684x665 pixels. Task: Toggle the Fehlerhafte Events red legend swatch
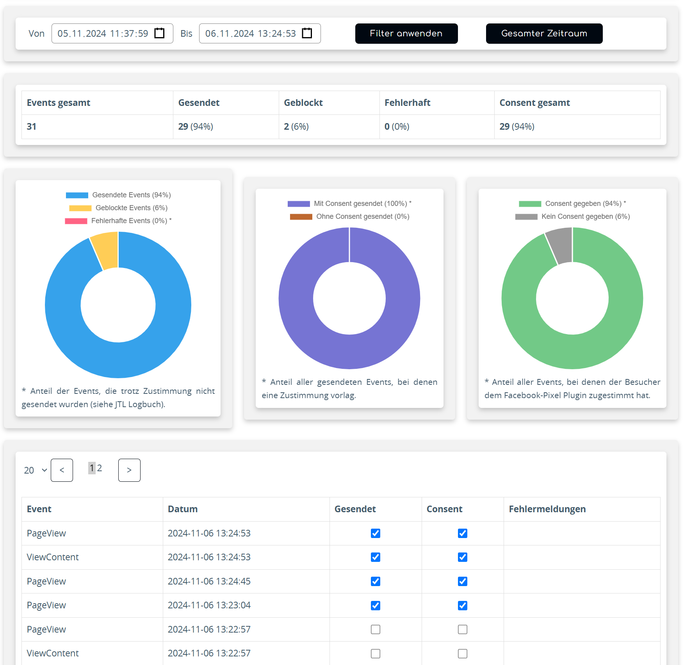coord(76,221)
